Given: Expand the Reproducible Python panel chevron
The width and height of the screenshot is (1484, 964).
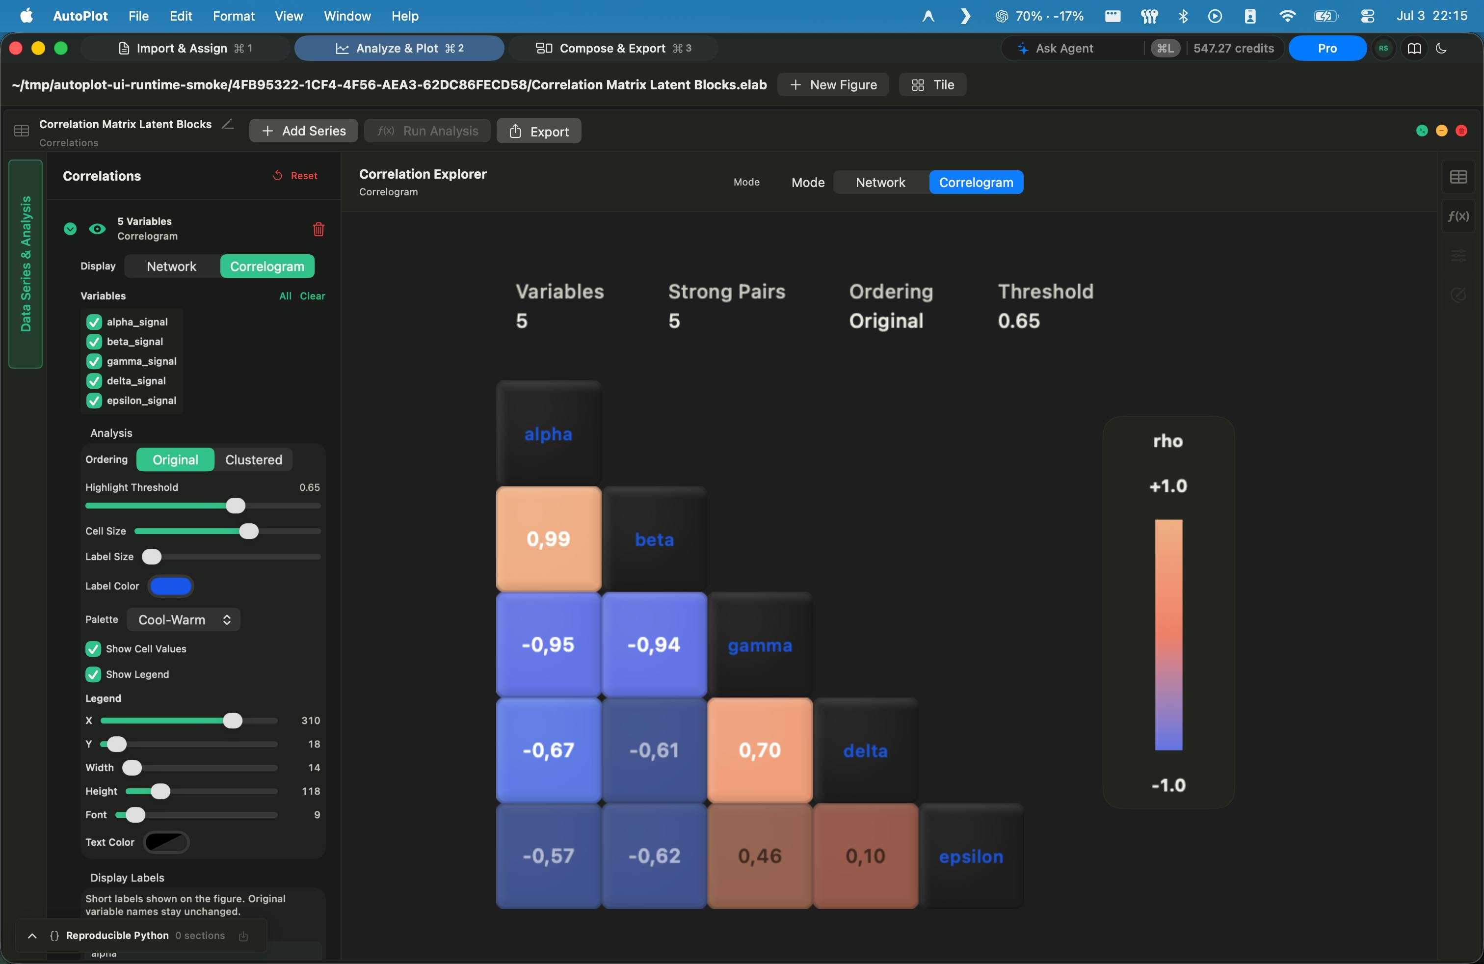Looking at the screenshot, I should click(32, 936).
